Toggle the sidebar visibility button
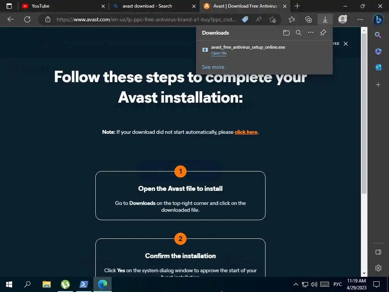This screenshot has height=292, width=389. [378, 252]
